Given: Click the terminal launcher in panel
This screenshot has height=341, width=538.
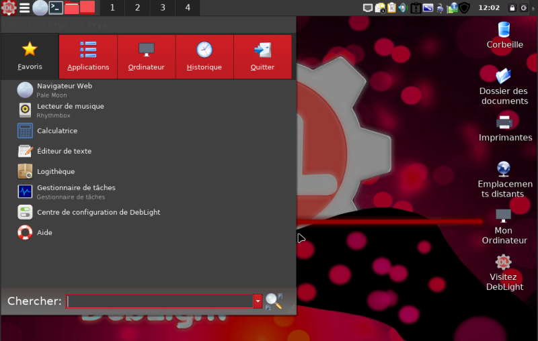Looking at the screenshot, I should coord(56,8).
